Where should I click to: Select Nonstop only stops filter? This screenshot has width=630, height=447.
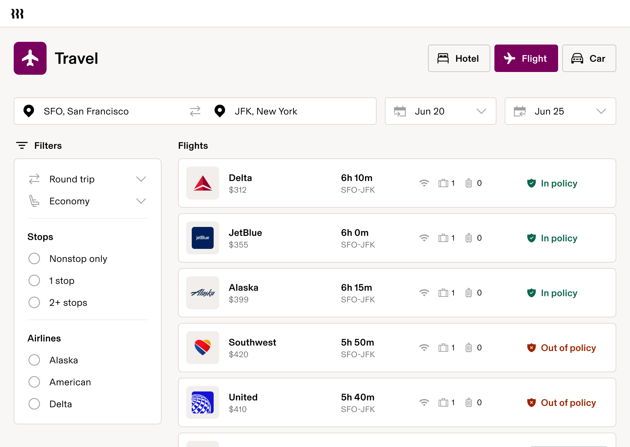[x=34, y=258]
